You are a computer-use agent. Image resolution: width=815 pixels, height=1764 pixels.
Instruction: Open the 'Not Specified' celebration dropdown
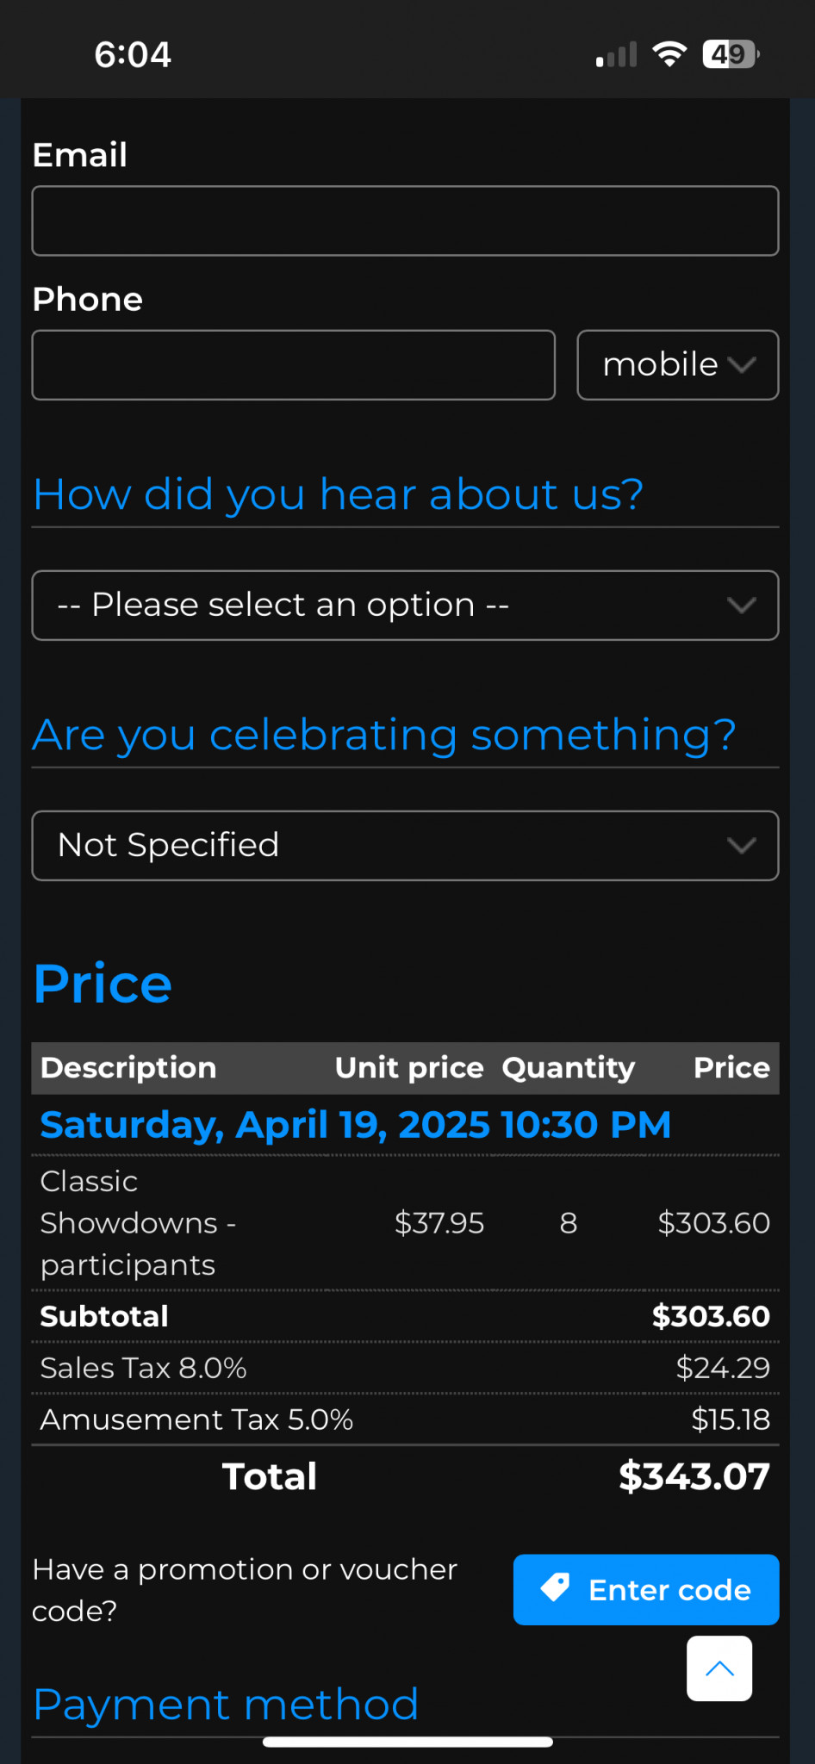pyautogui.click(x=405, y=846)
